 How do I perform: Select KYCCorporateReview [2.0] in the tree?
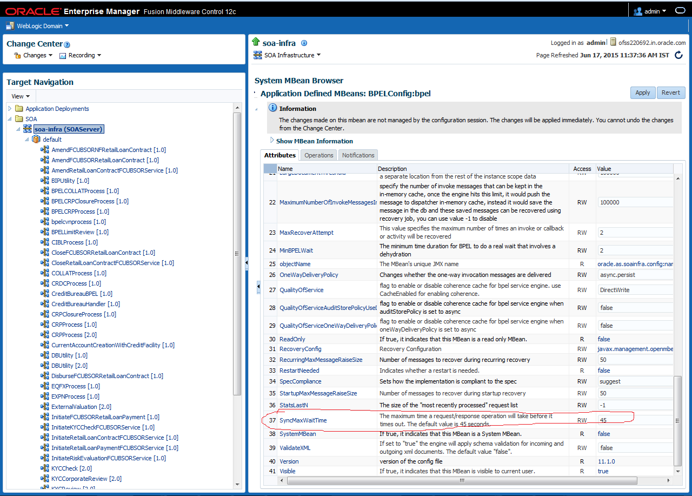[x=86, y=479]
